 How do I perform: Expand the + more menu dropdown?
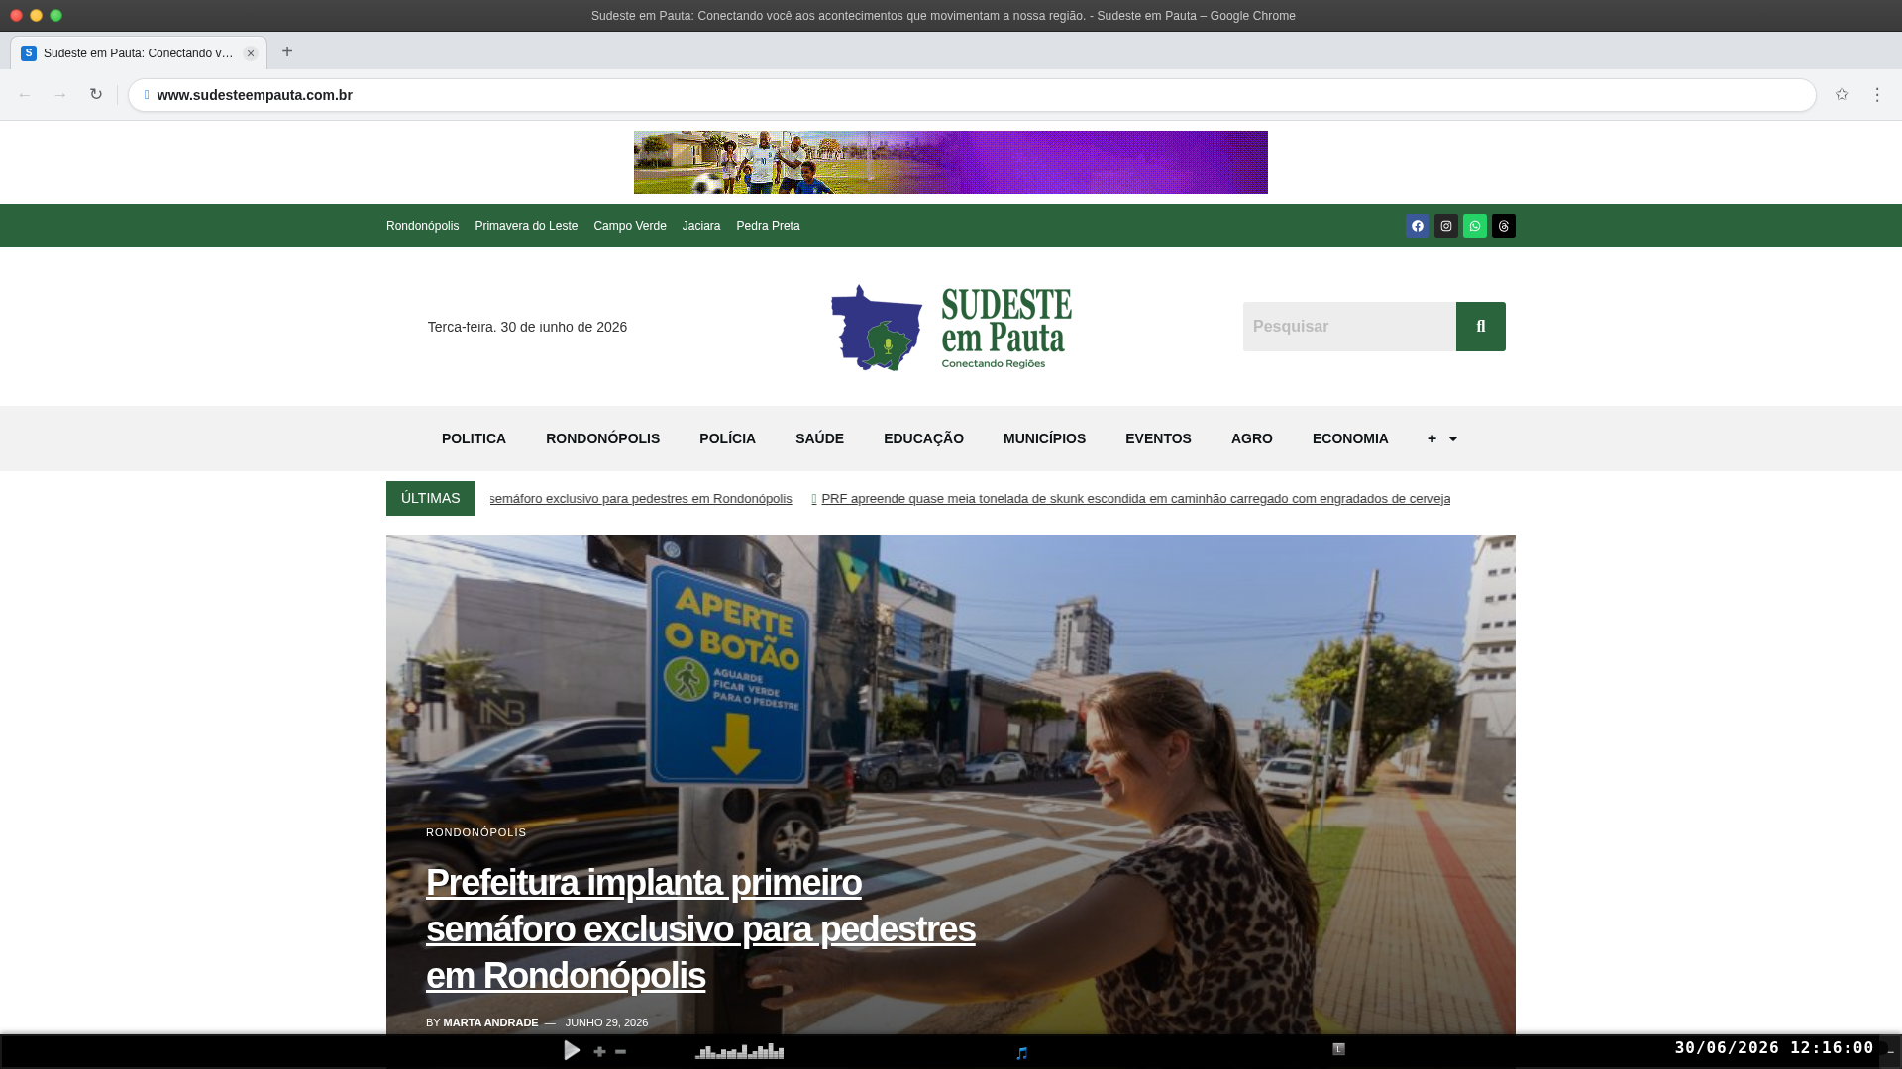(x=1442, y=438)
